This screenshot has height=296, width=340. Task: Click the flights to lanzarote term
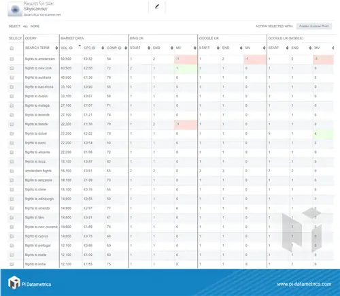tap(39, 180)
